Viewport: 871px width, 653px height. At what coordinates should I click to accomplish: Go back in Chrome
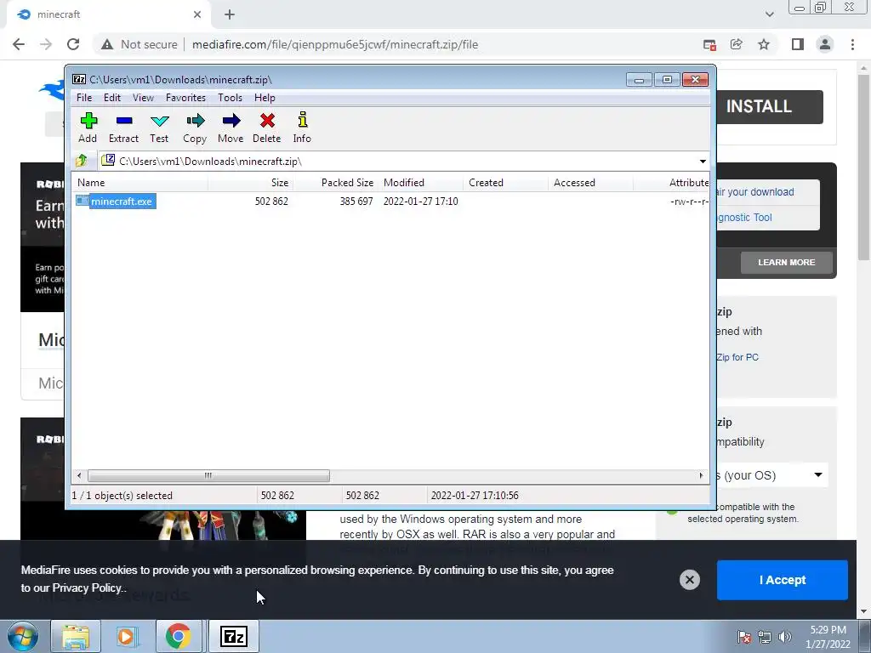19,44
